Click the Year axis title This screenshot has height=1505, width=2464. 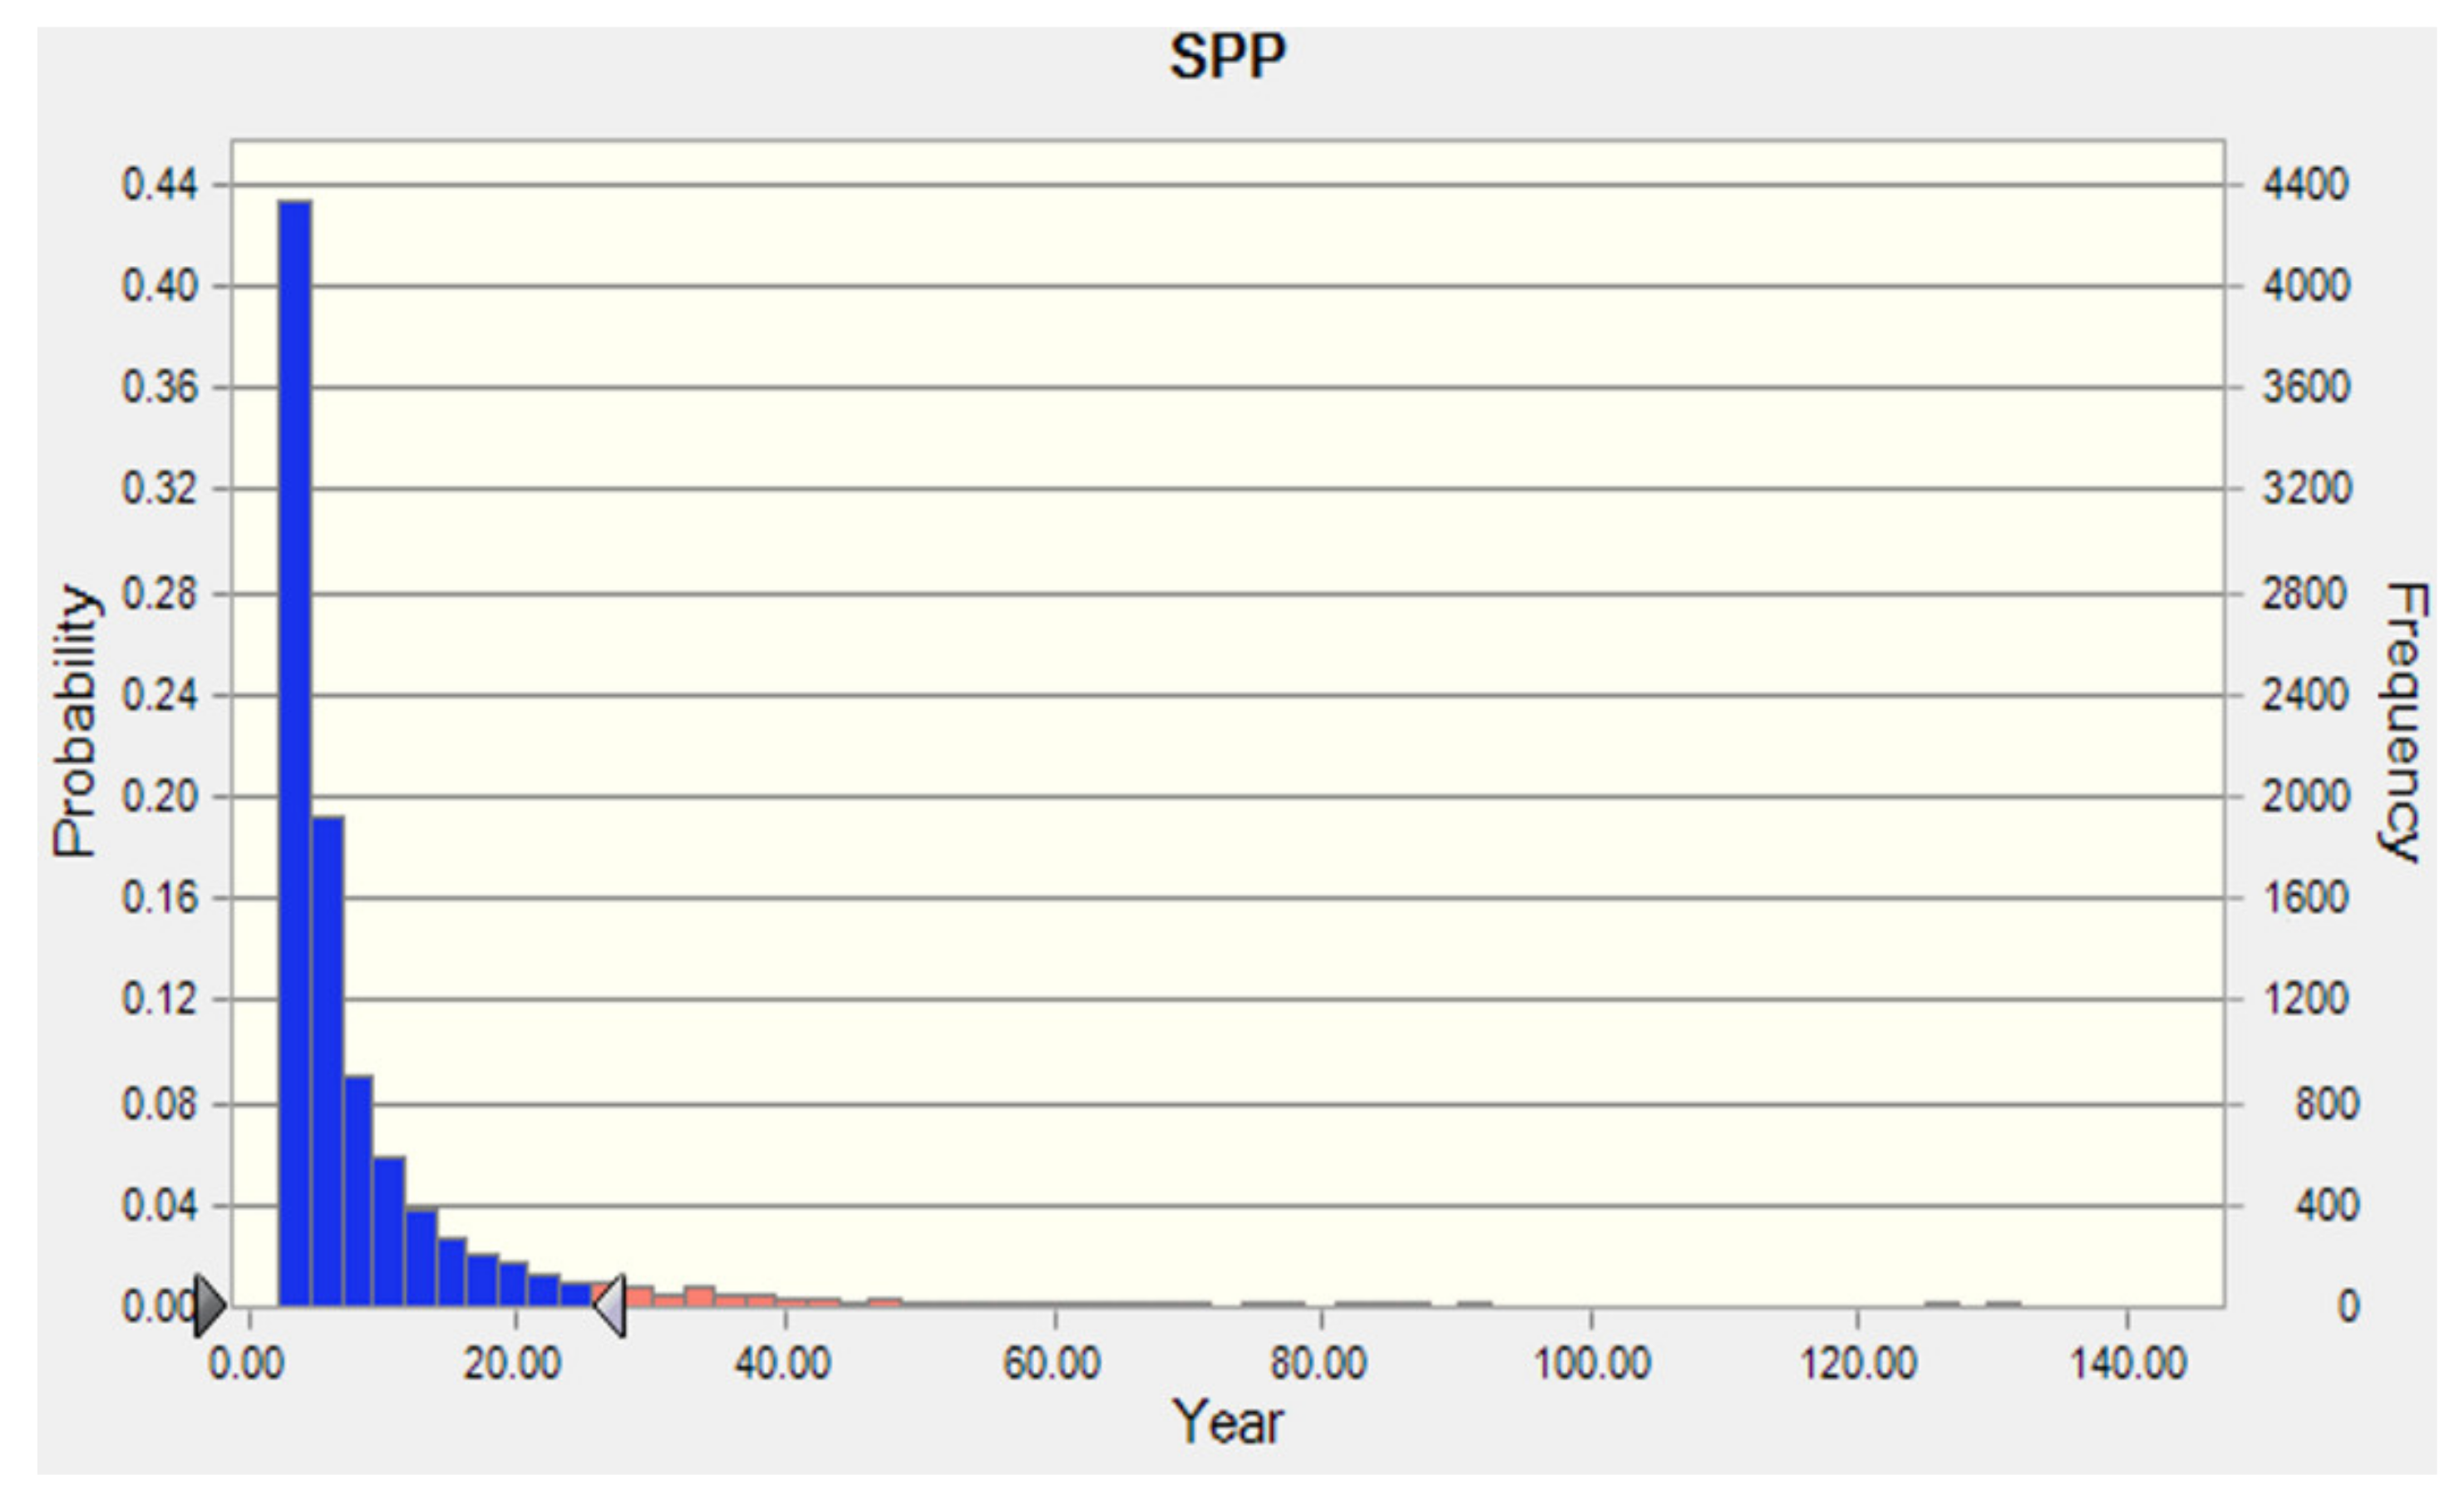click(1227, 1422)
